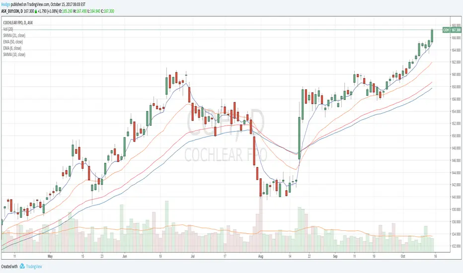463x273 pixels.
Task: Click the 134.000 price axis label
Action: click(456, 234)
